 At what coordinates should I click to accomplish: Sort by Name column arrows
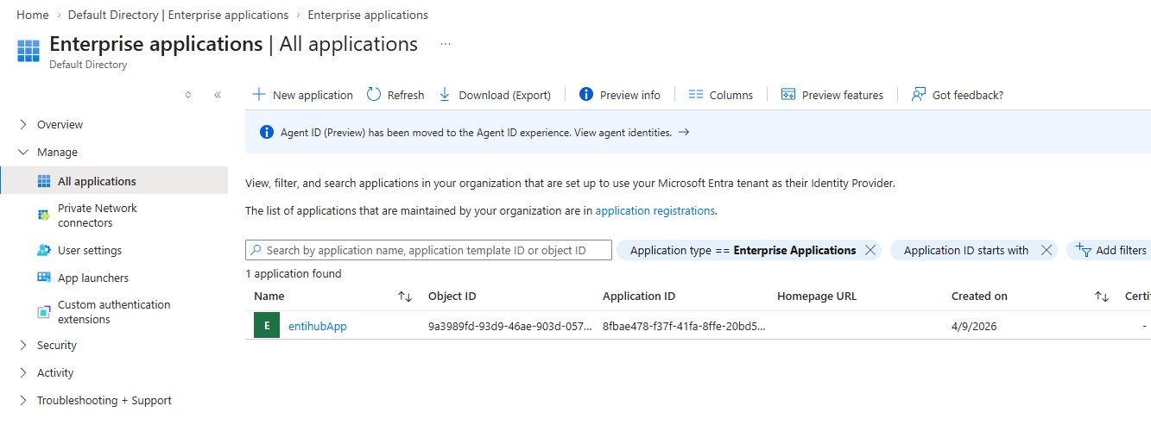coord(405,297)
